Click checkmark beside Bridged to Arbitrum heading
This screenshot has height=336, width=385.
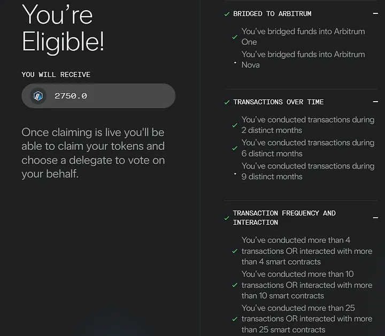click(227, 14)
